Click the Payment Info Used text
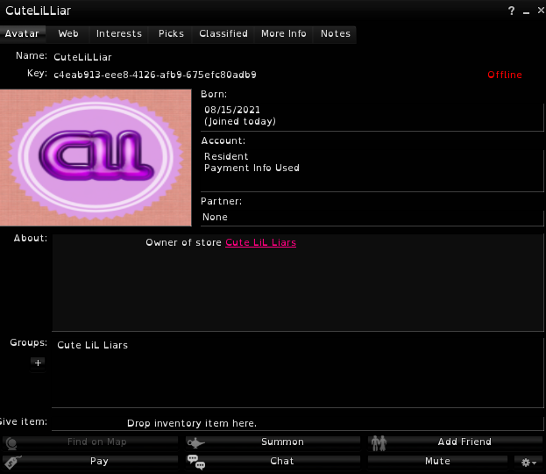The image size is (546, 474). [252, 169]
